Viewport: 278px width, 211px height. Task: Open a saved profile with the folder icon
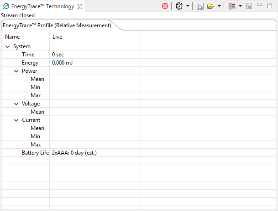coord(210,6)
